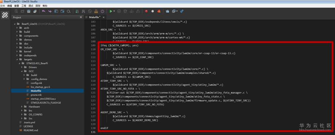
Task: Open the 帮助 menu
Action: (x=44, y=6)
